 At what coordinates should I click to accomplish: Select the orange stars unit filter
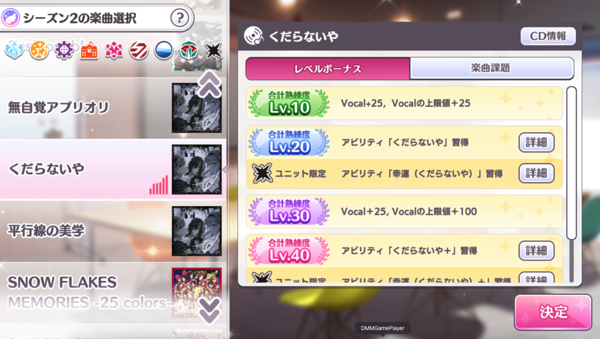pyautogui.click(x=39, y=50)
